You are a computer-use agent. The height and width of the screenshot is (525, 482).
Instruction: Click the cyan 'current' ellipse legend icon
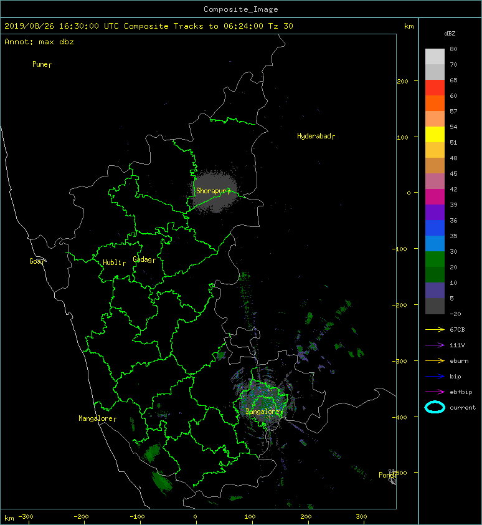(x=435, y=407)
